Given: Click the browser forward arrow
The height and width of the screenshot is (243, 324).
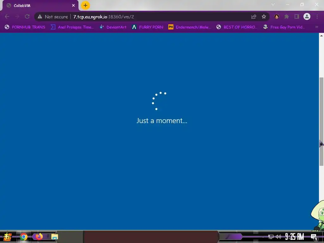Looking at the screenshot, I should tap(17, 16).
